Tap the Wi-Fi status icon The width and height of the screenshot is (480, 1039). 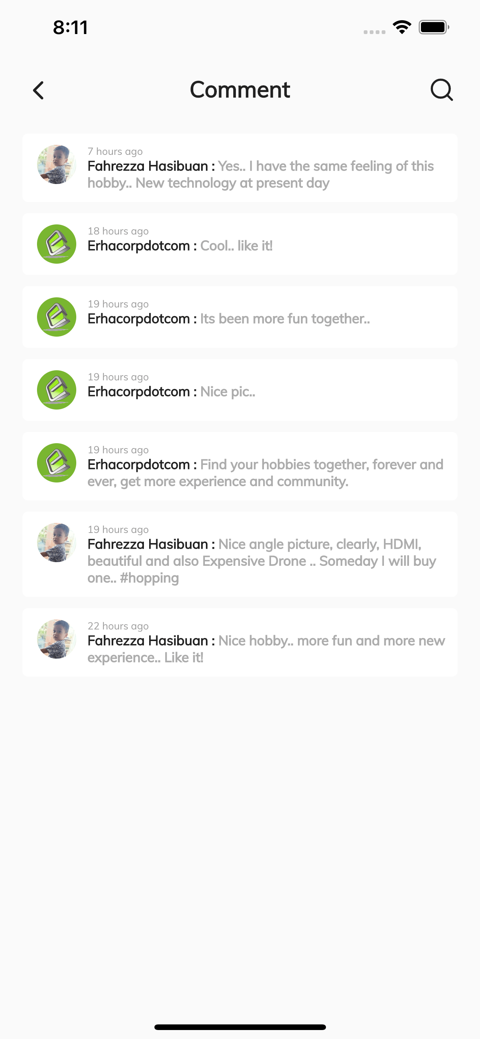click(x=402, y=27)
